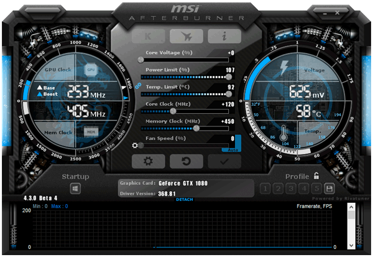Click the profile lock icon
Screen dimensions: 373x257
tap(316, 175)
